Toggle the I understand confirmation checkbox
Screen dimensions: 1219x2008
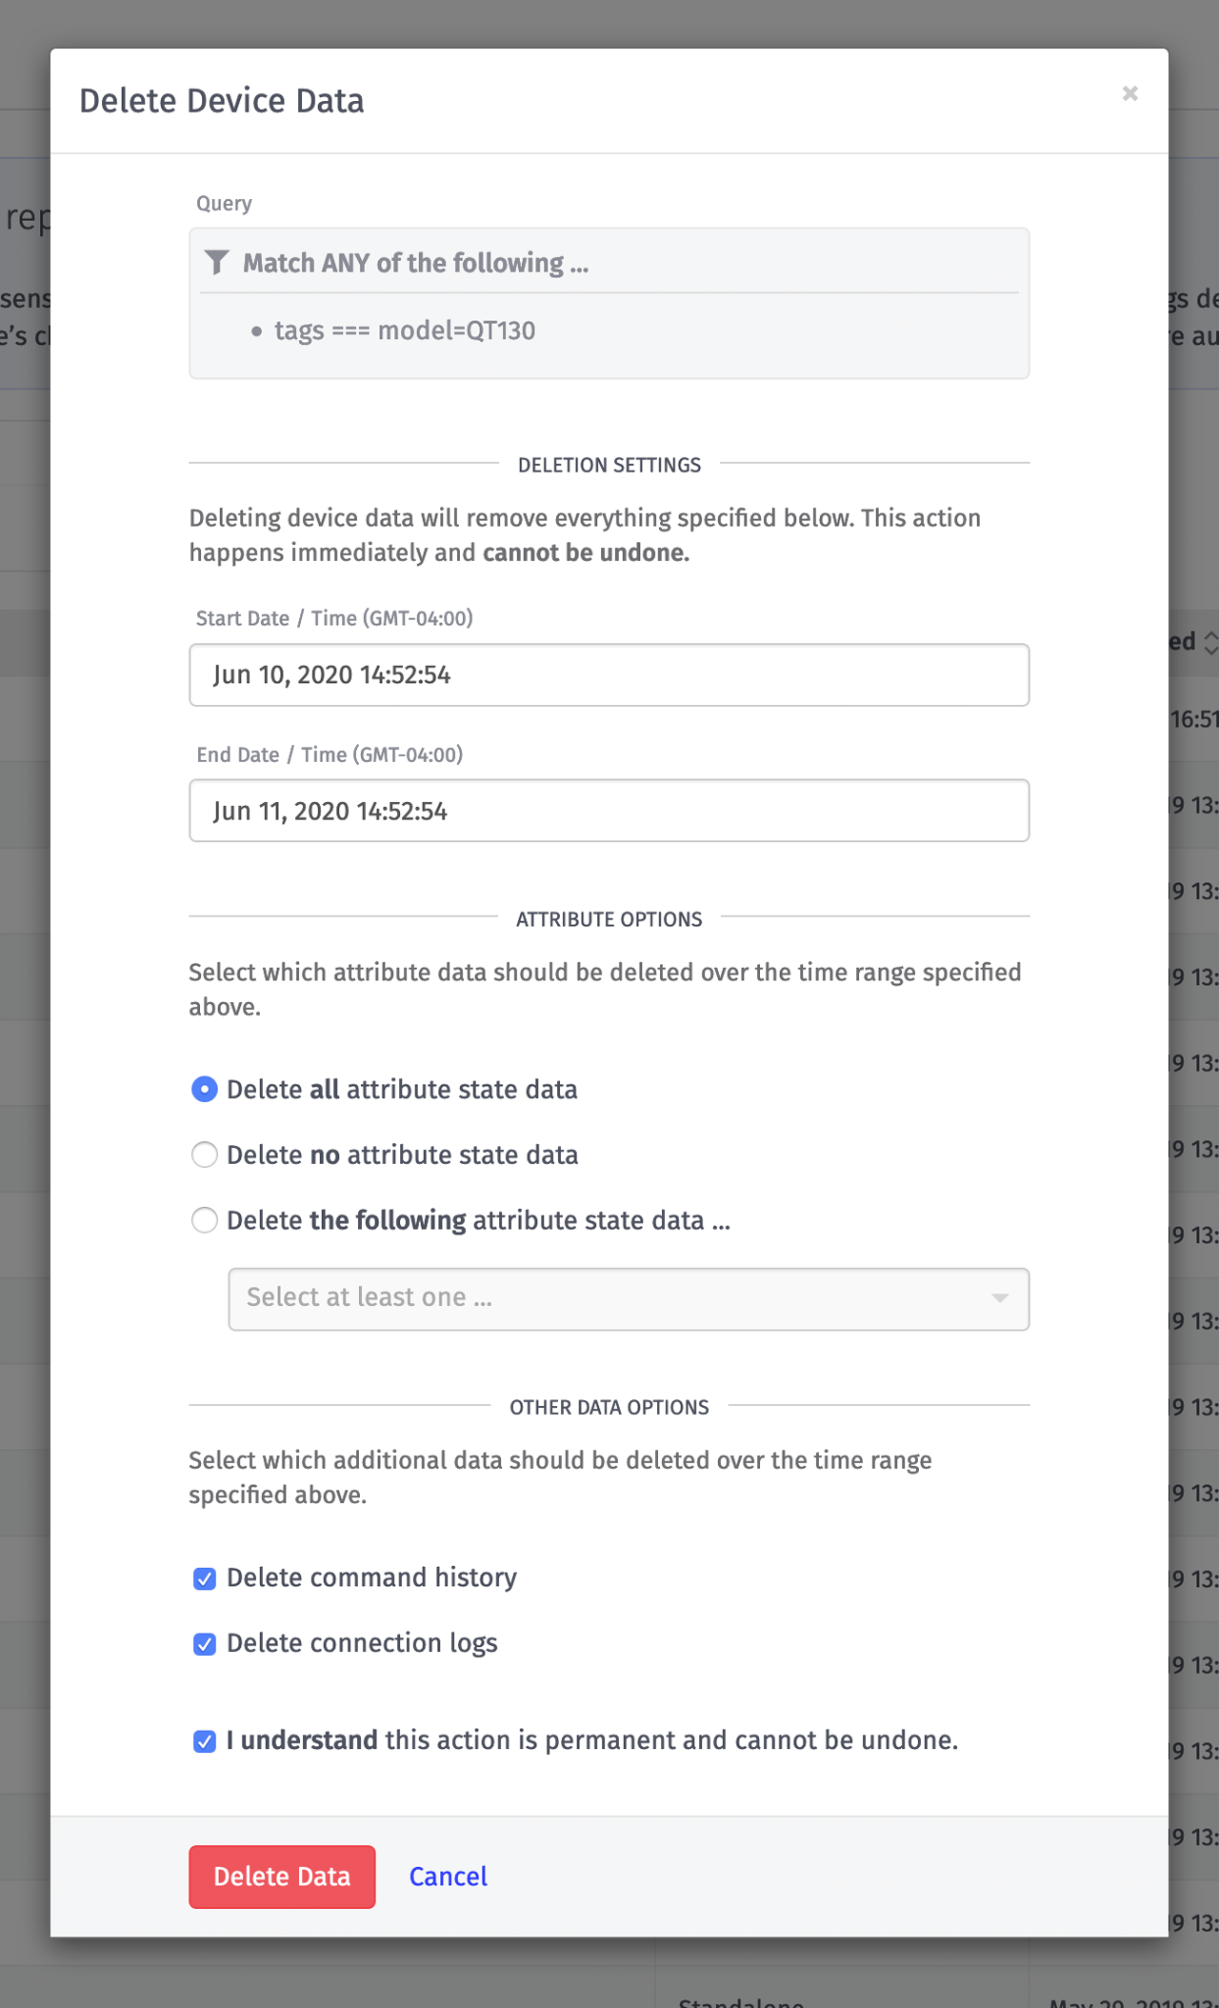(x=205, y=1741)
